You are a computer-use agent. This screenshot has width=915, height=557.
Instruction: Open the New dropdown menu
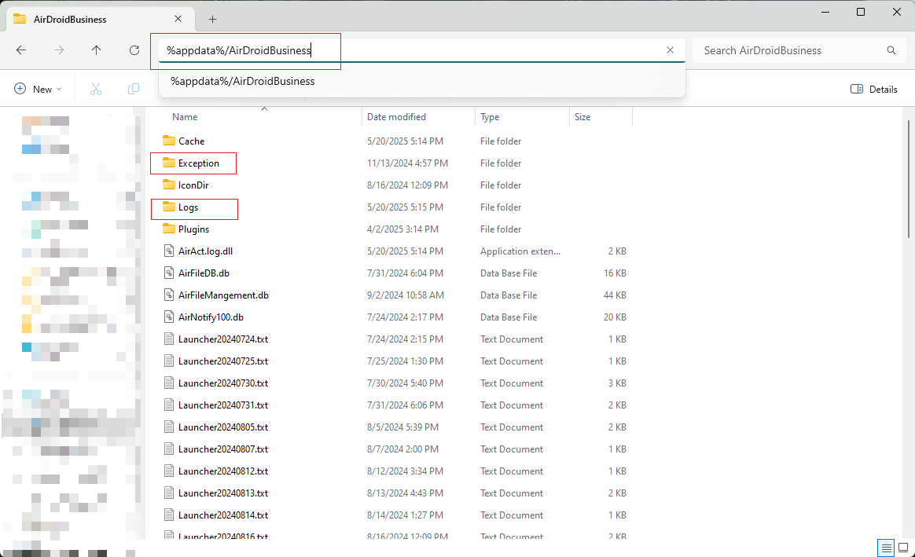coord(38,90)
